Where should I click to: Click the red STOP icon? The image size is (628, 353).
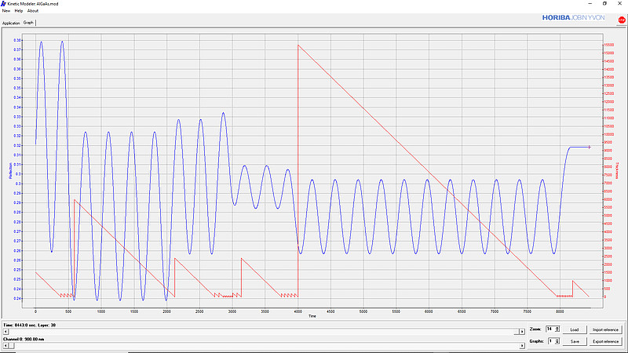coord(623,20)
